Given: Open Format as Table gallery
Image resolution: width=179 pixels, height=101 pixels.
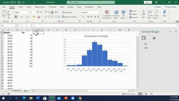Looking at the screenshot, I should click(116, 15).
